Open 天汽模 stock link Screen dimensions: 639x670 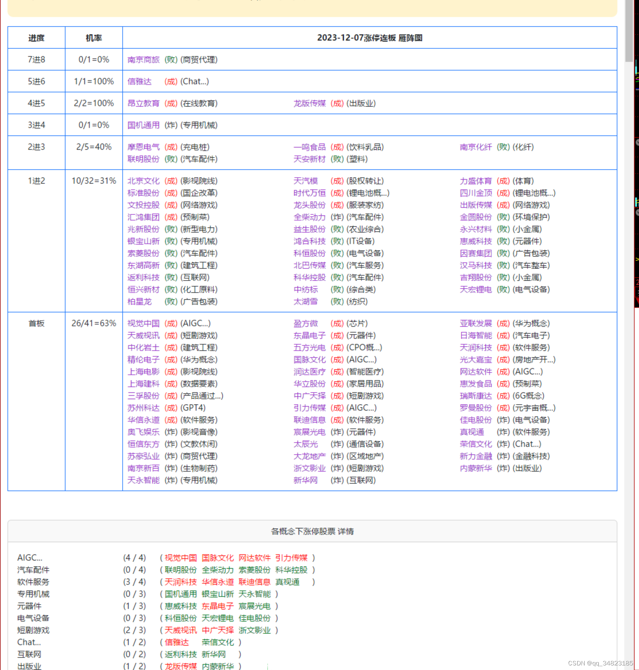(x=306, y=181)
